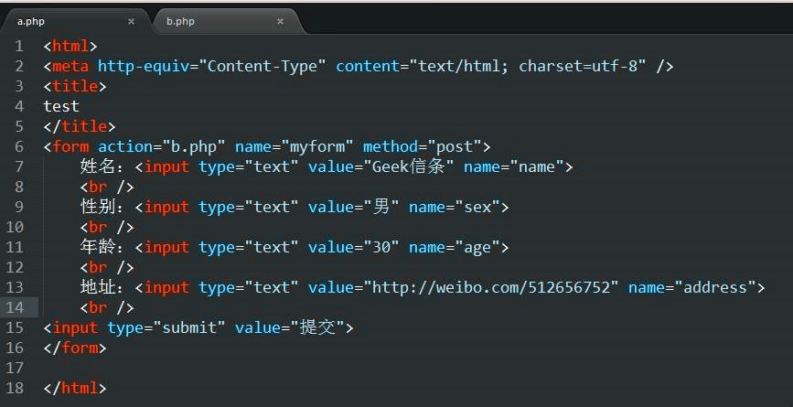Click the weibo.com URL string

[x=491, y=288]
